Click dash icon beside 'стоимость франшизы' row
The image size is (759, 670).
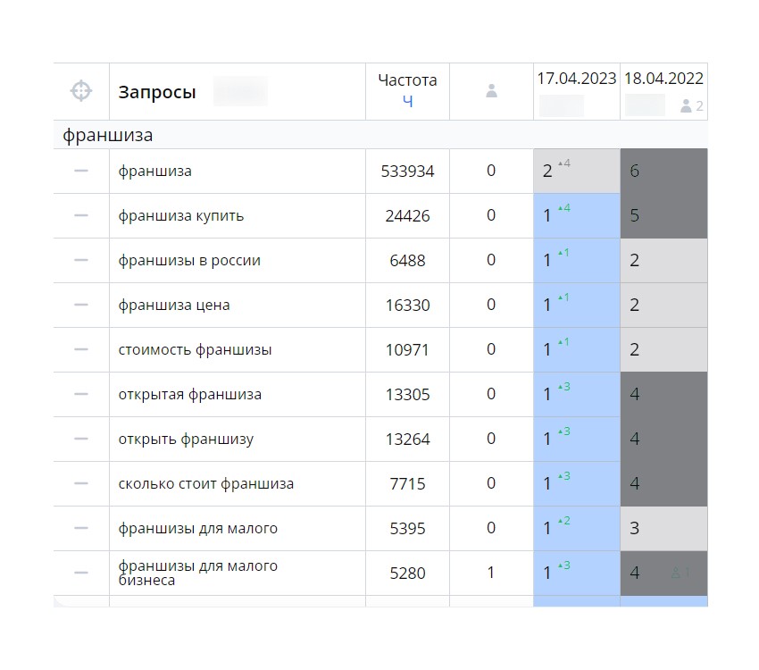click(x=81, y=349)
